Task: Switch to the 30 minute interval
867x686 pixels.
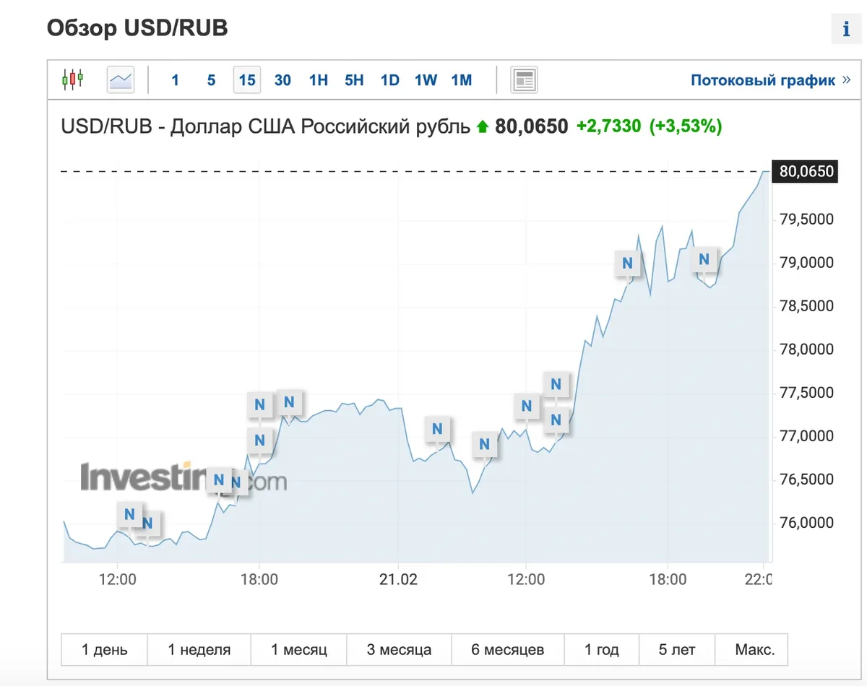Action: pos(282,80)
